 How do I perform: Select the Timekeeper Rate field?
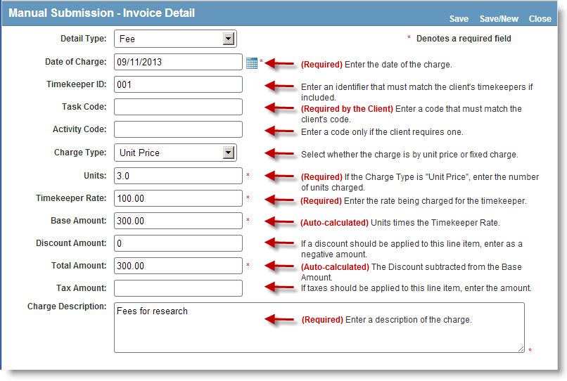[x=177, y=198]
